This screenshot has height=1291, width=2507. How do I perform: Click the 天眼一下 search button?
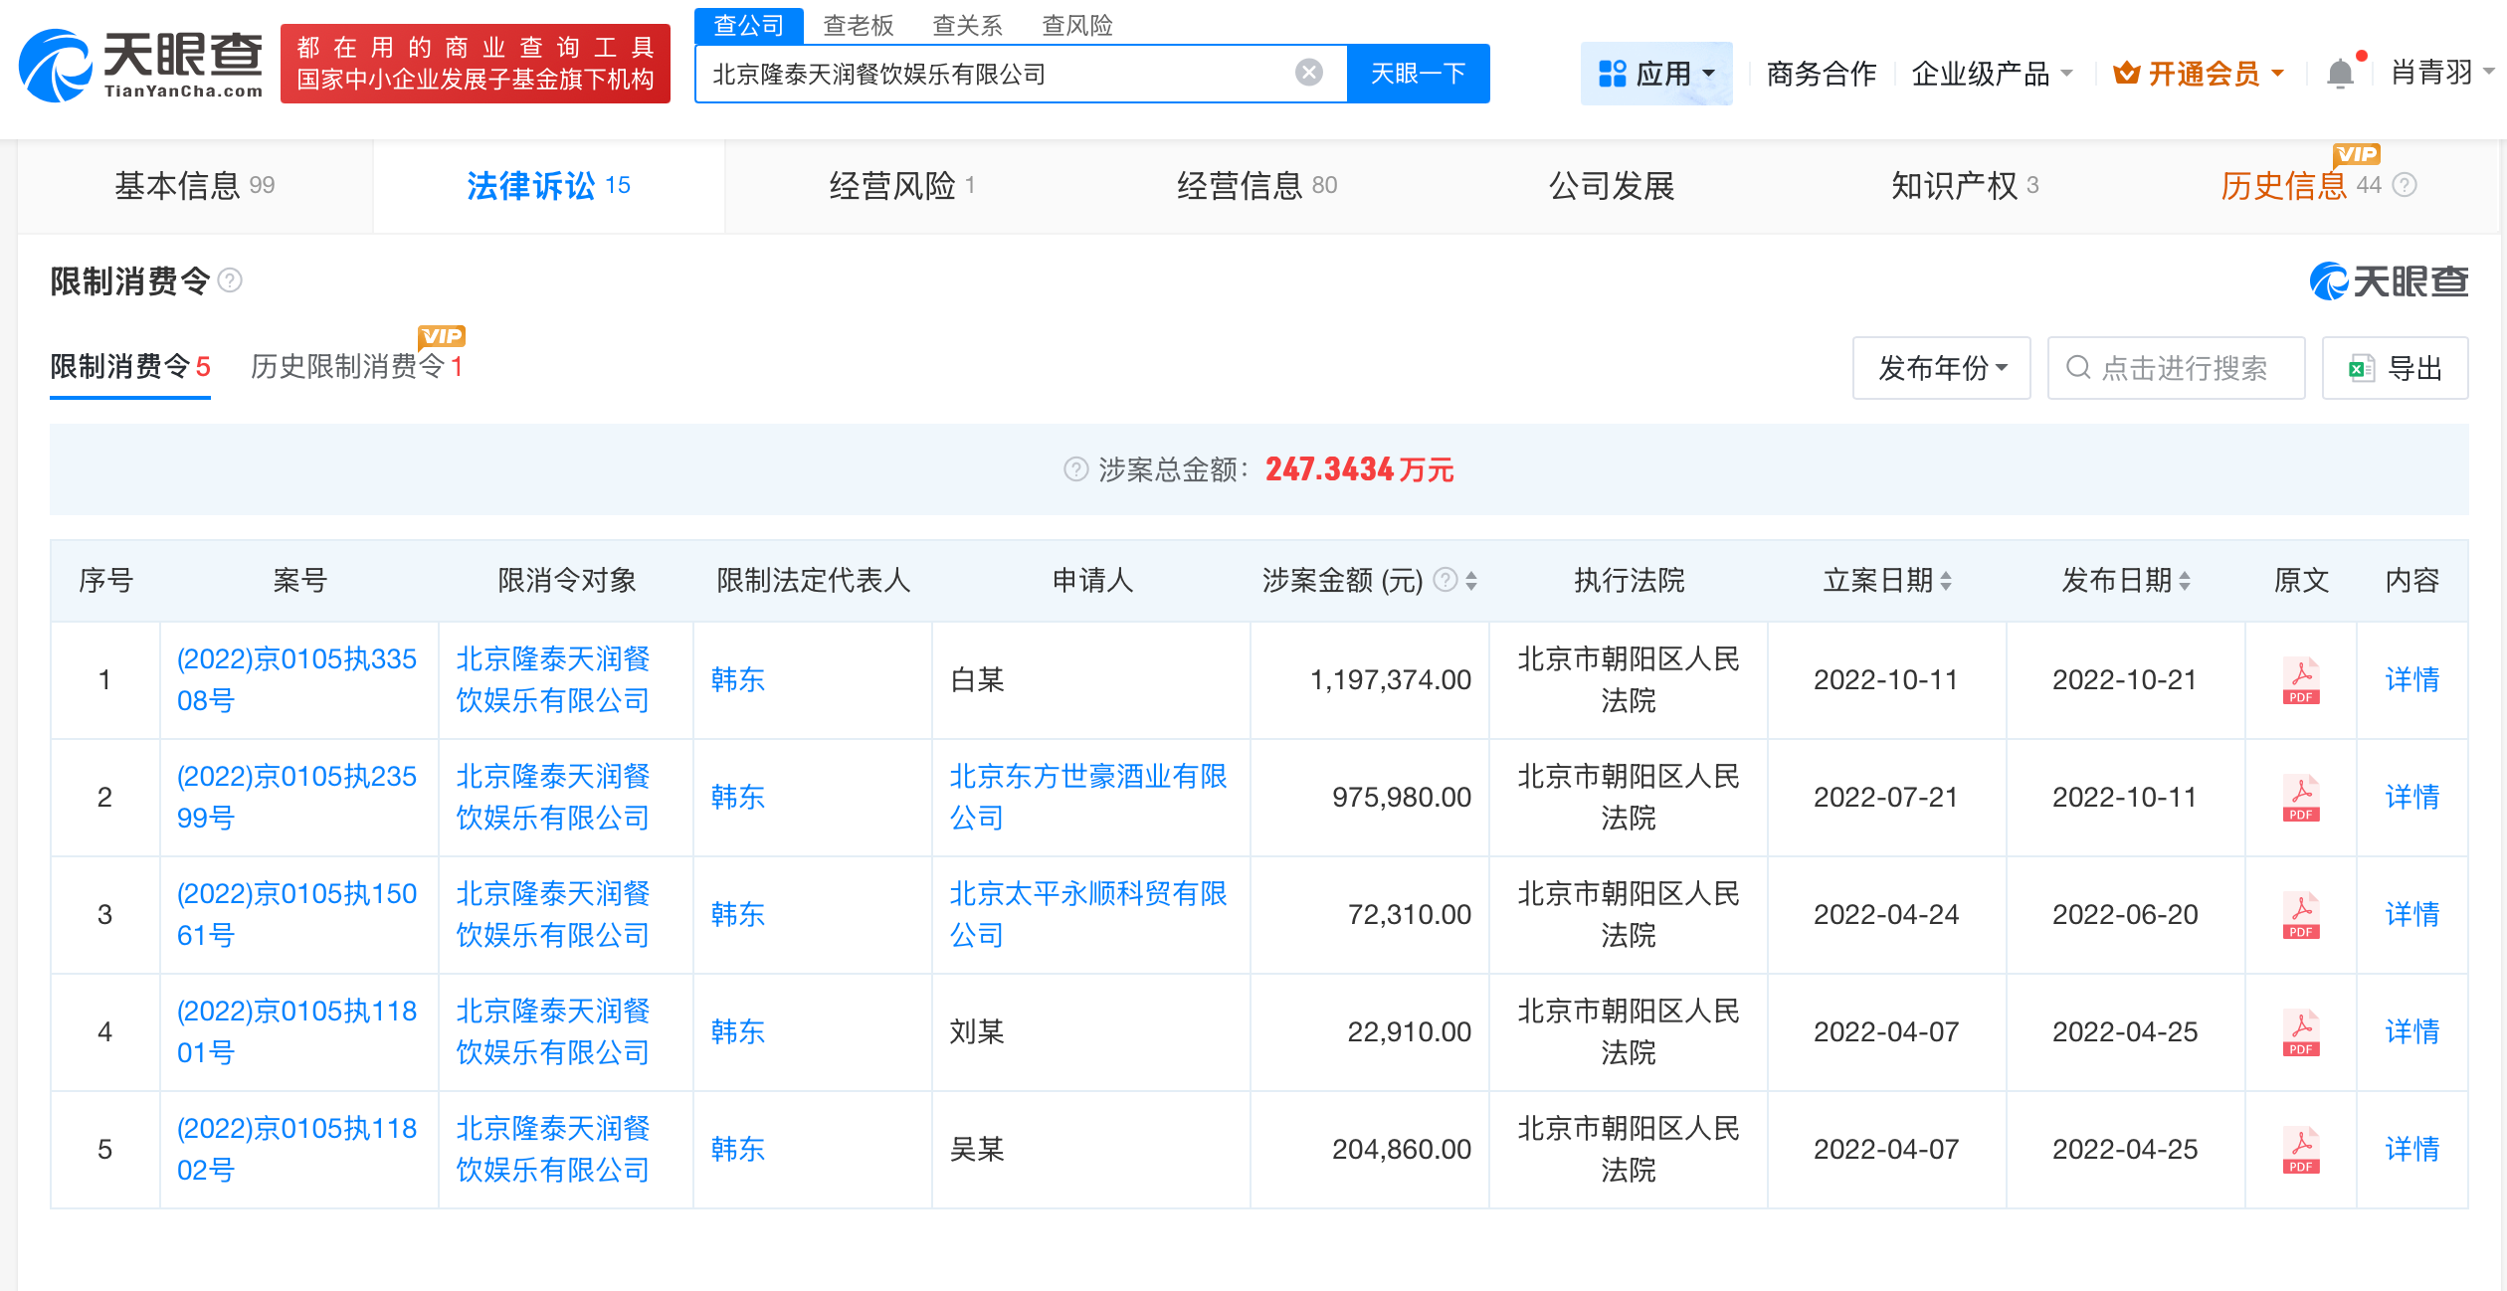(x=1417, y=72)
